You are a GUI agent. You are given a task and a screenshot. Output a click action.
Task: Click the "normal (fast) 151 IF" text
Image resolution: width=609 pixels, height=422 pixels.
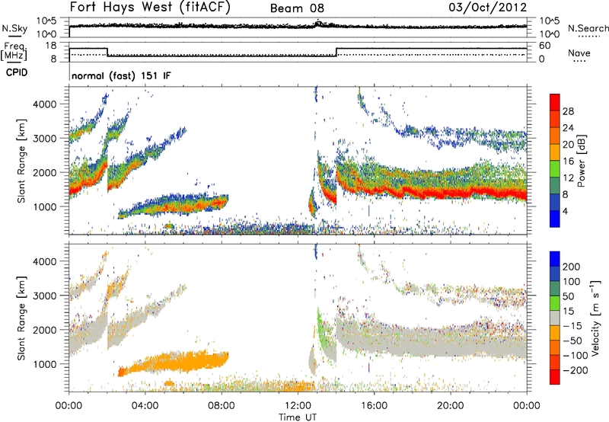pos(121,75)
